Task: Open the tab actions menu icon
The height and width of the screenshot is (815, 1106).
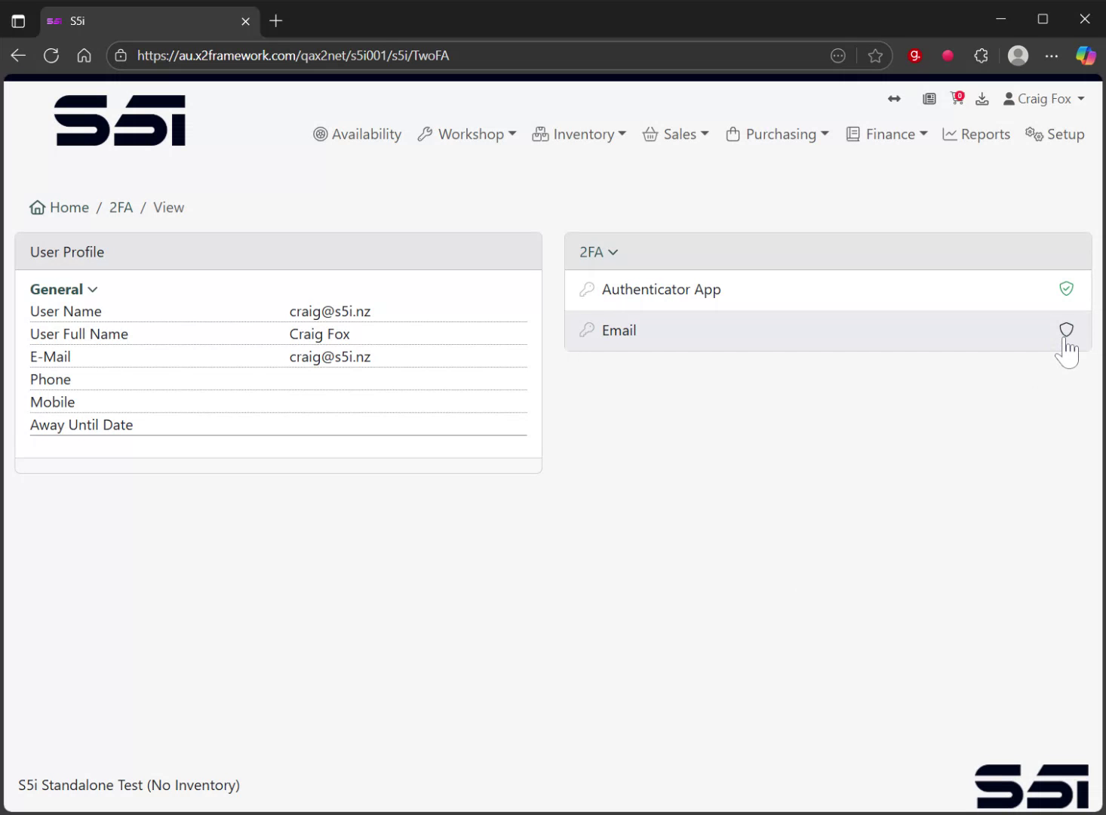Action: point(18,21)
